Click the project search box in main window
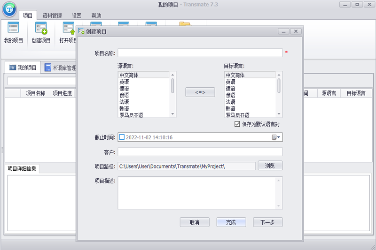 coord(41,81)
